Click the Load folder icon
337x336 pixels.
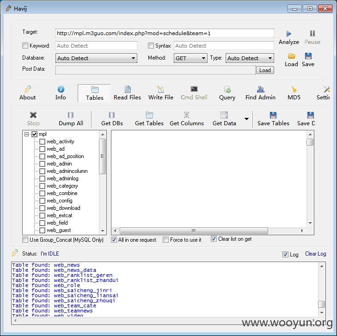tap(291, 56)
